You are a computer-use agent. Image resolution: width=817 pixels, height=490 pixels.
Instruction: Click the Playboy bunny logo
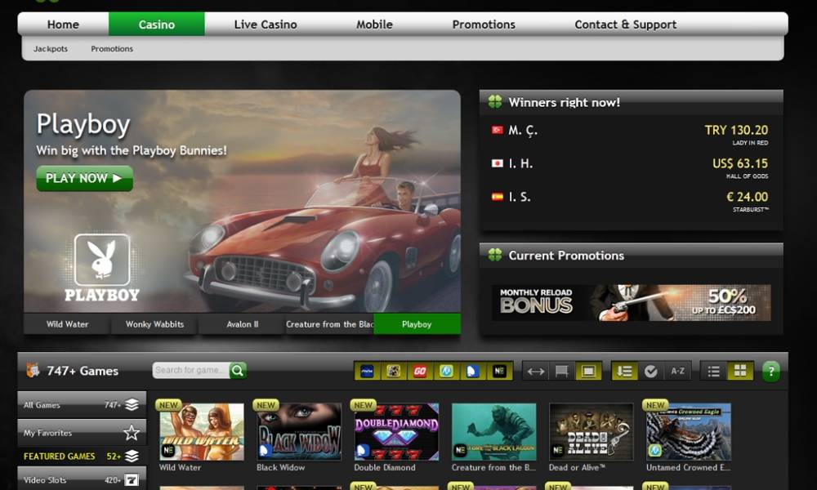(x=102, y=268)
